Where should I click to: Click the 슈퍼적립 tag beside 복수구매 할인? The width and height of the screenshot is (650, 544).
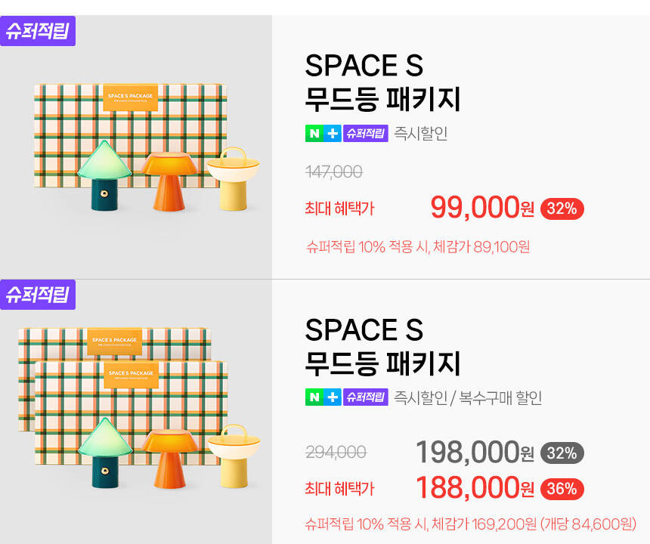[x=366, y=397]
